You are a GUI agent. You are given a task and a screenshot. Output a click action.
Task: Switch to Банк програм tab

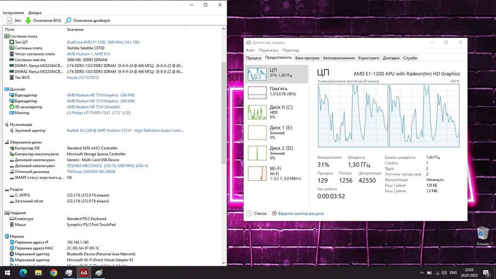(307, 58)
